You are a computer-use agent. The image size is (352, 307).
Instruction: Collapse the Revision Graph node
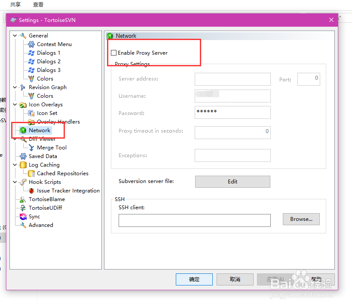pyautogui.click(x=15, y=87)
